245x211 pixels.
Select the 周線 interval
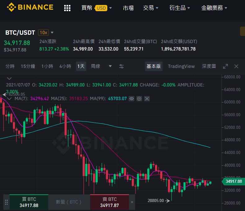96,66
